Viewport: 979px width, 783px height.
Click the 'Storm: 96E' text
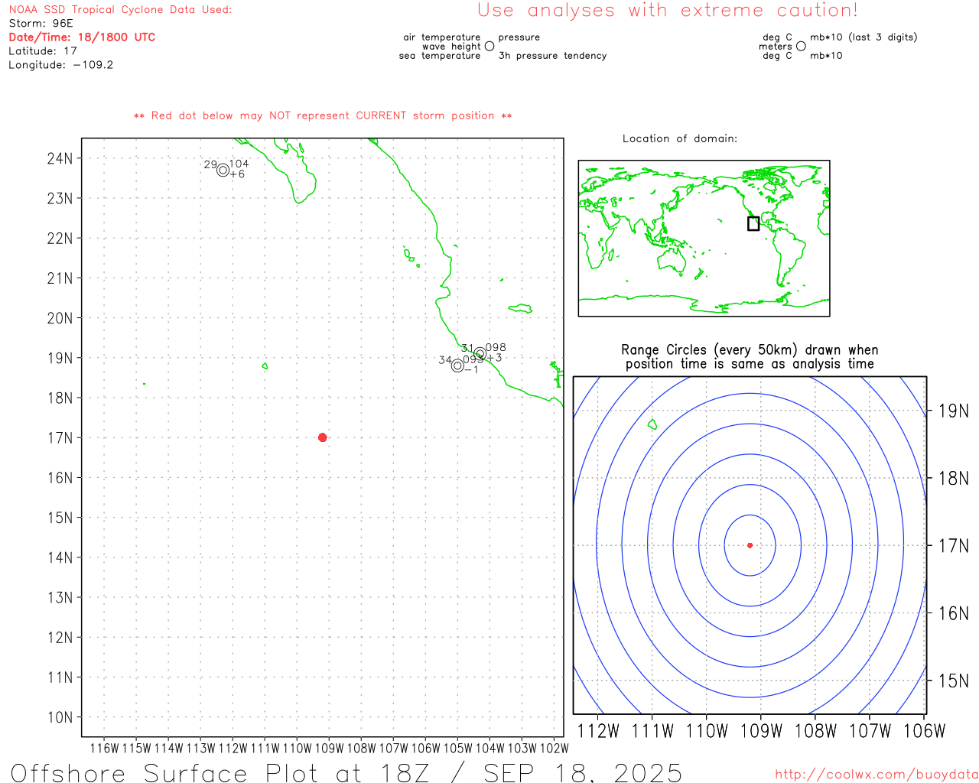click(x=41, y=24)
